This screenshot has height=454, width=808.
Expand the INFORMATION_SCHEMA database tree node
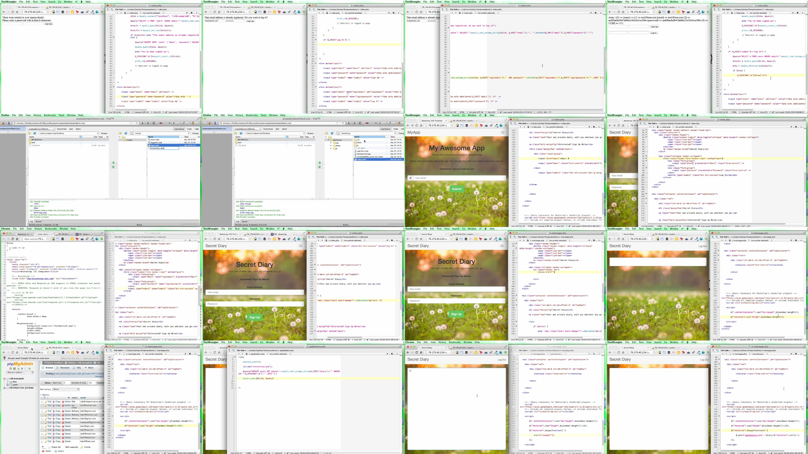click(4, 388)
